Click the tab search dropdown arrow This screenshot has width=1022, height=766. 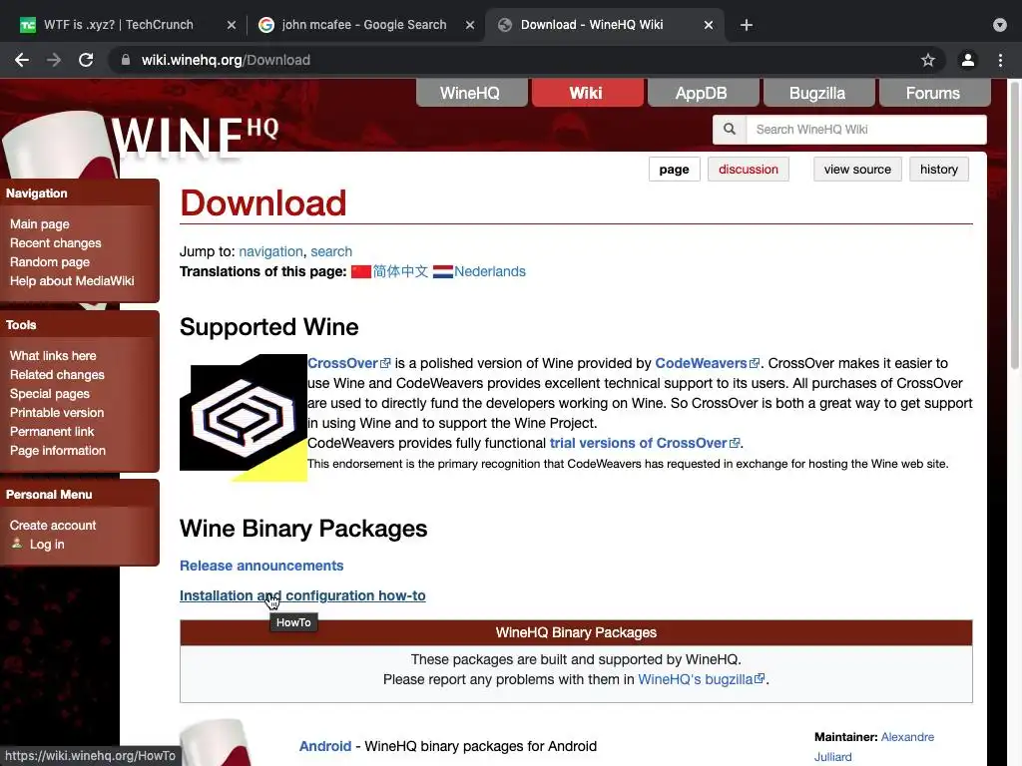1000,25
